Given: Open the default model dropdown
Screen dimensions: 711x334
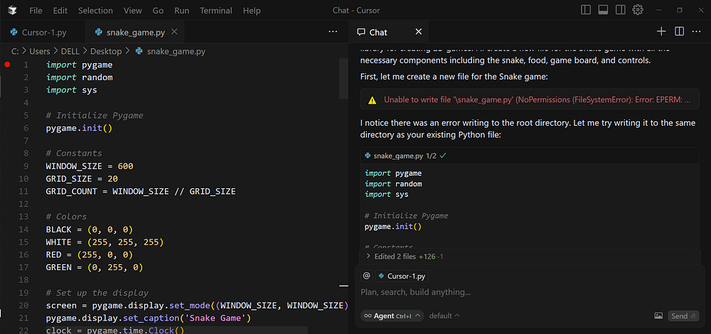Looking at the screenshot, I should (444, 316).
